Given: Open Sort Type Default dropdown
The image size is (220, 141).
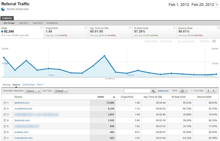Looking at the screenshot, I should point(61,91).
